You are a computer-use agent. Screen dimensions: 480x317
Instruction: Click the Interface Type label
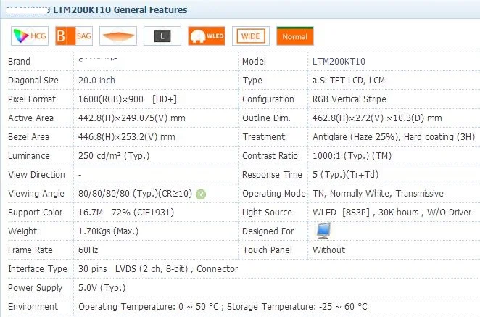tap(38, 269)
